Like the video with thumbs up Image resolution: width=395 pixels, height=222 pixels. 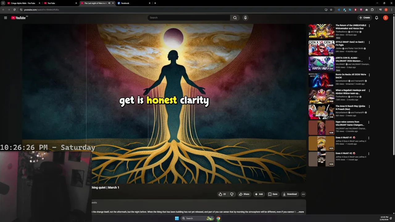tap(222, 194)
